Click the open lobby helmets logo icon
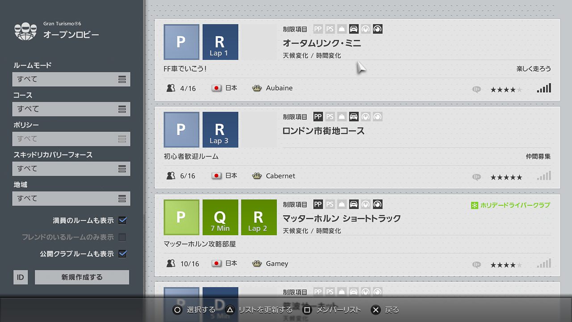 tap(26, 30)
